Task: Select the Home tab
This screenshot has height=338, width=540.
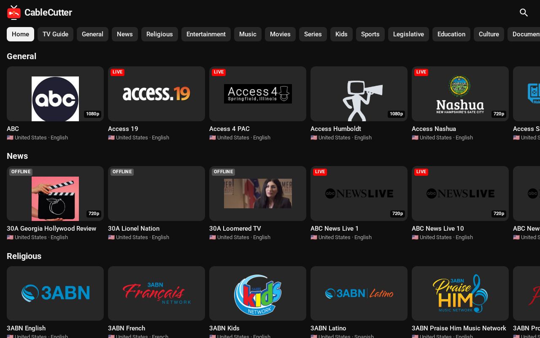Action: pos(20,34)
